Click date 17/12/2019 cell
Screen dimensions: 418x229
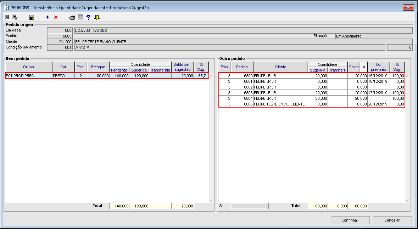point(379,93)
